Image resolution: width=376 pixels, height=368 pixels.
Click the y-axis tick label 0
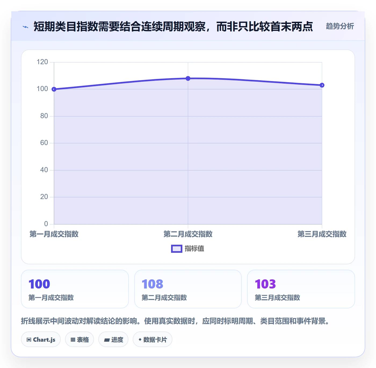pyautogui.click(x=46, y=224)
